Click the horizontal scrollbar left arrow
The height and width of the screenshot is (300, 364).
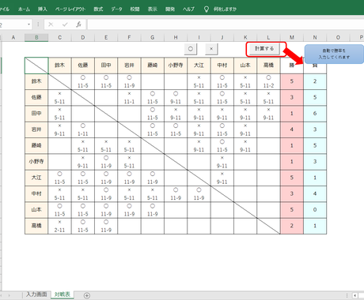click(355, 295)
